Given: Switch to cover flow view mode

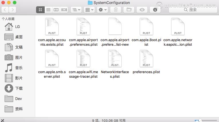Looking at the screenshot, I should 64,10.
